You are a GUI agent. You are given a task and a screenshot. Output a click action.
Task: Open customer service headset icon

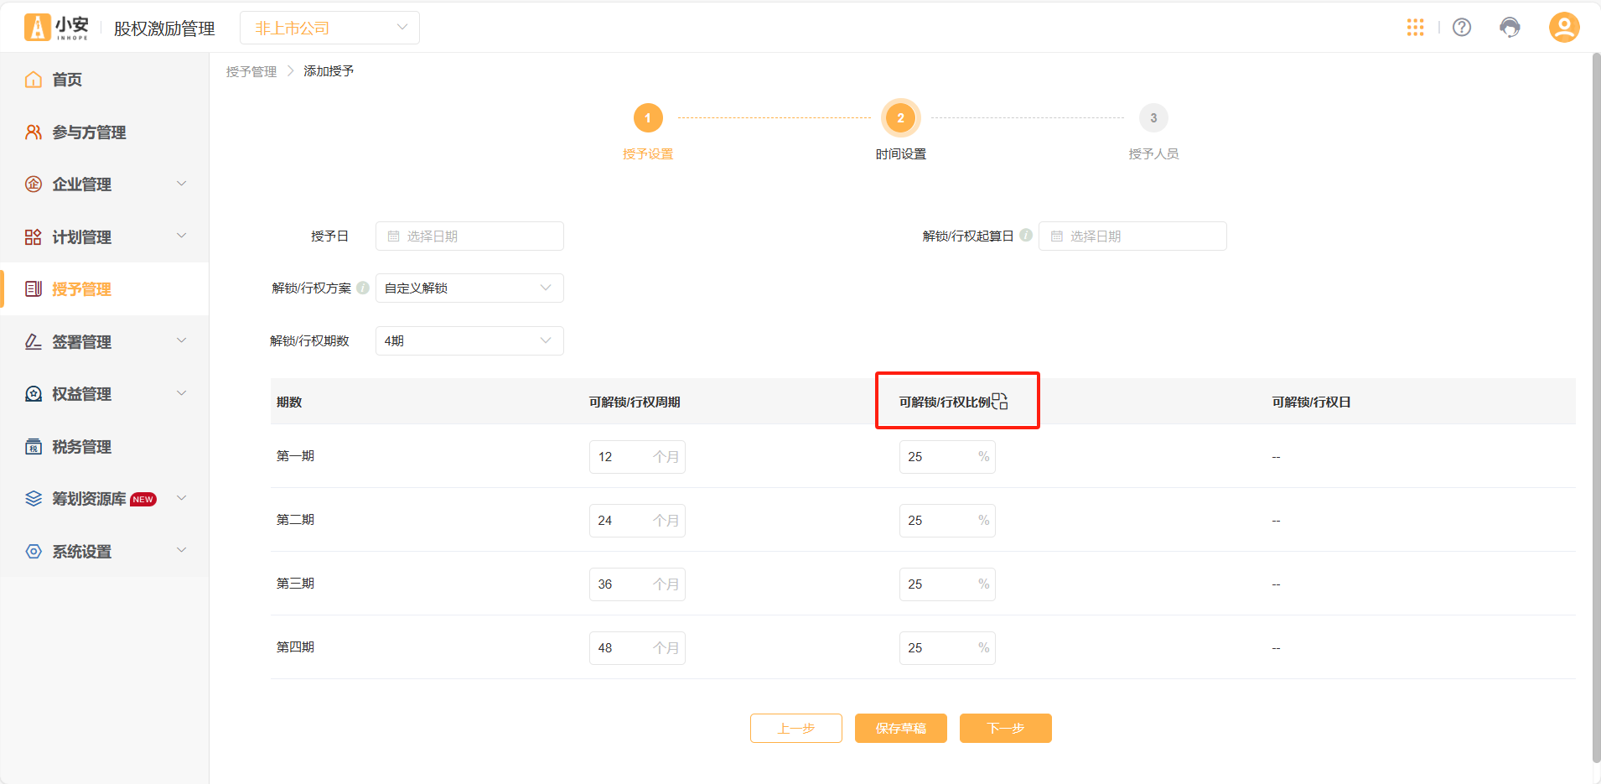tap(1510, 28)
